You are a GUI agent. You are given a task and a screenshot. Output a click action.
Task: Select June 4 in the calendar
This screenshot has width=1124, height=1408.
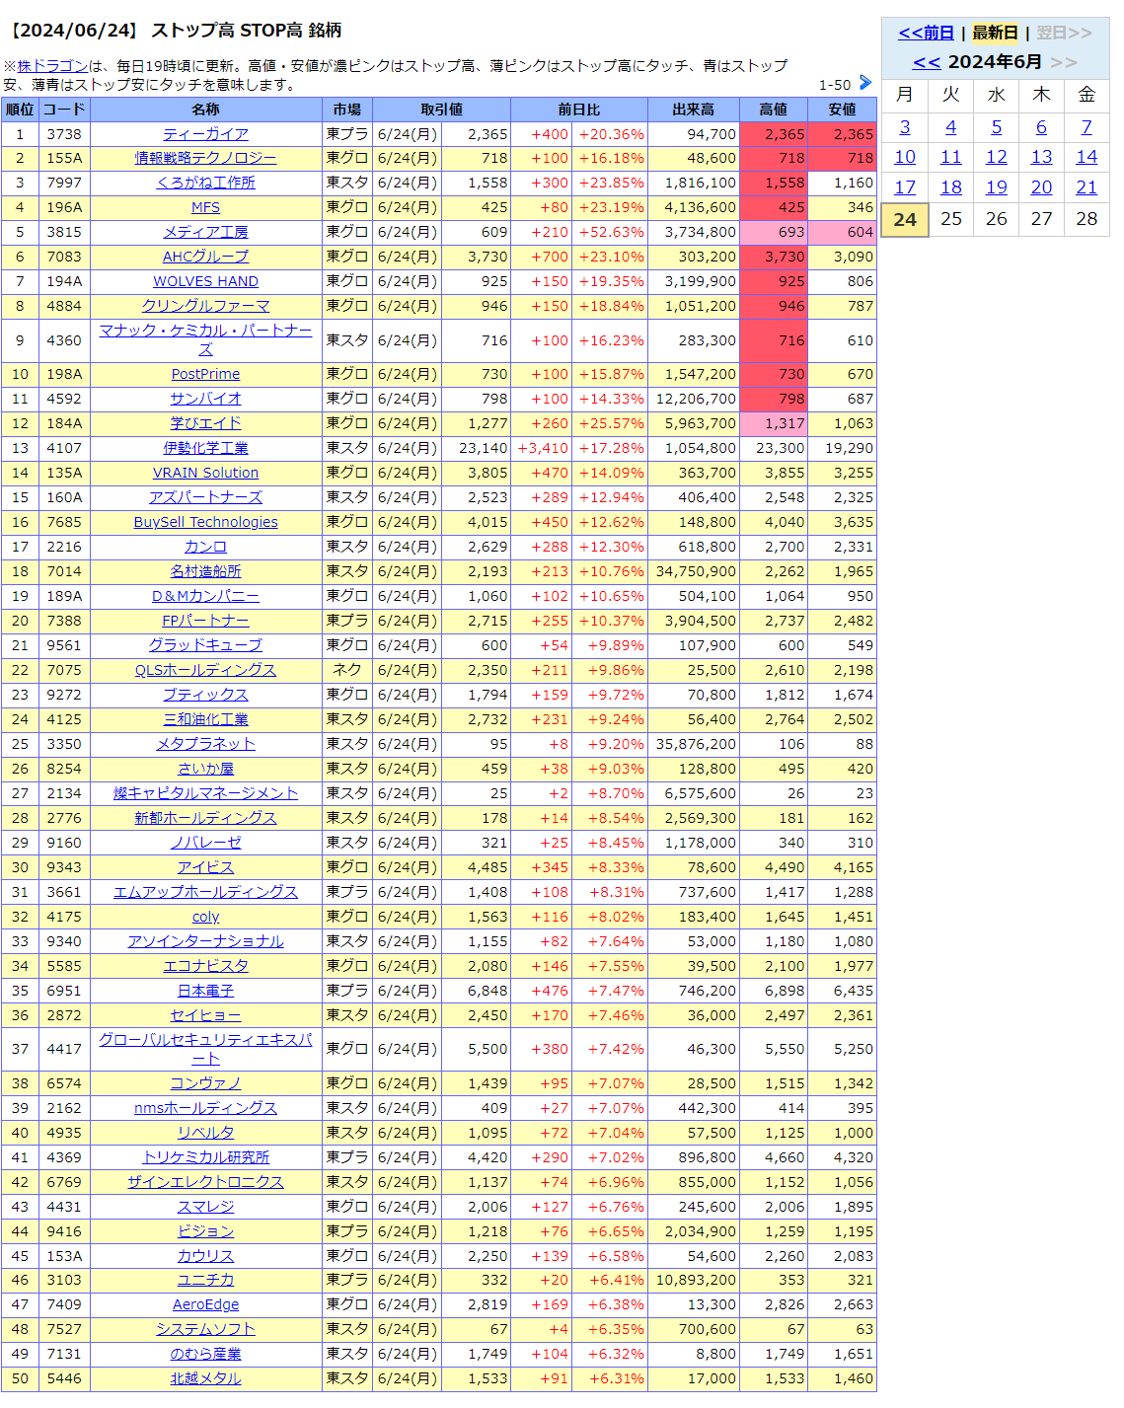pyautogui.click(x=950, y=127)
